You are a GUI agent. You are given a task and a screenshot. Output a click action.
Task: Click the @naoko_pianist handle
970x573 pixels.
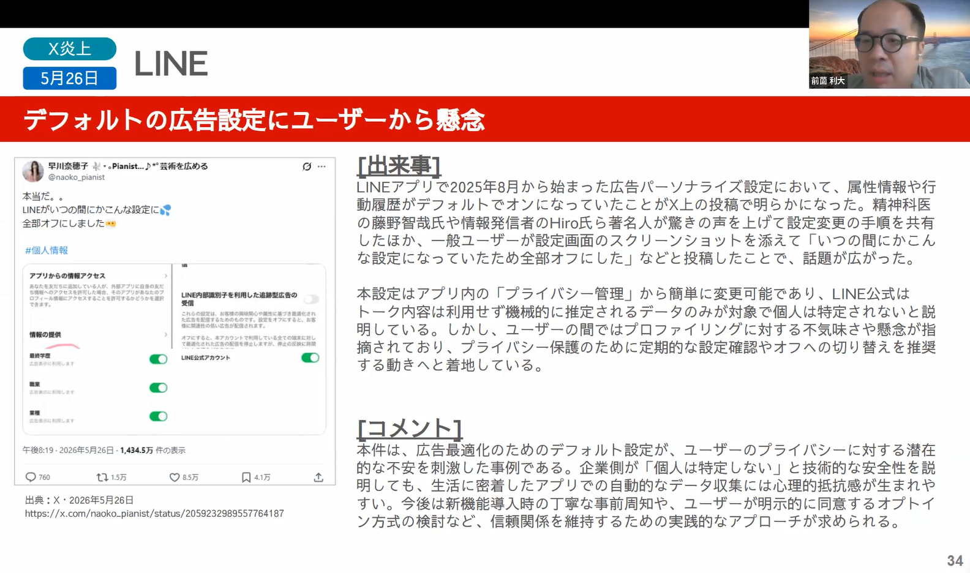point(77,177)
